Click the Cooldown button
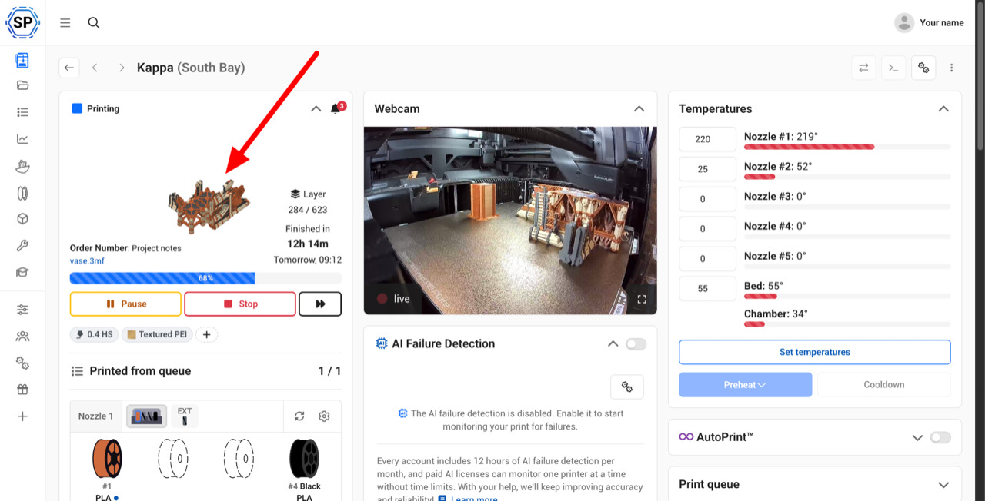The image size is (985, 501). [x=883, y=385]
